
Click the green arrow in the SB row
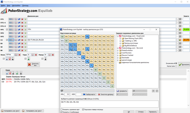pos(25,47)
